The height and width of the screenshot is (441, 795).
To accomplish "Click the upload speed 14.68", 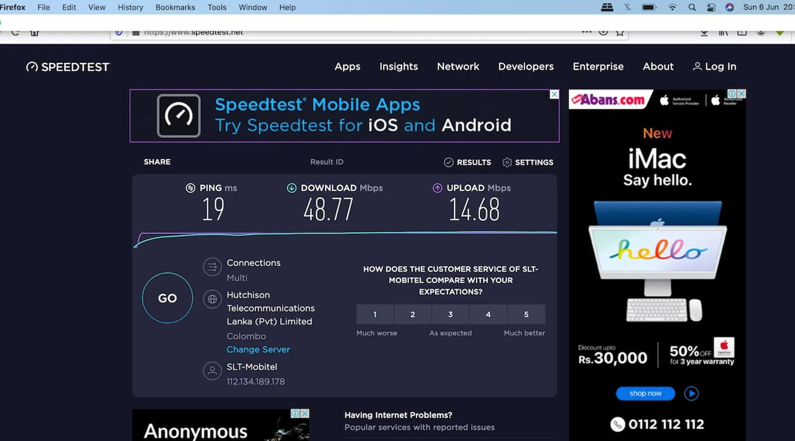I will (x=474, y=209).
